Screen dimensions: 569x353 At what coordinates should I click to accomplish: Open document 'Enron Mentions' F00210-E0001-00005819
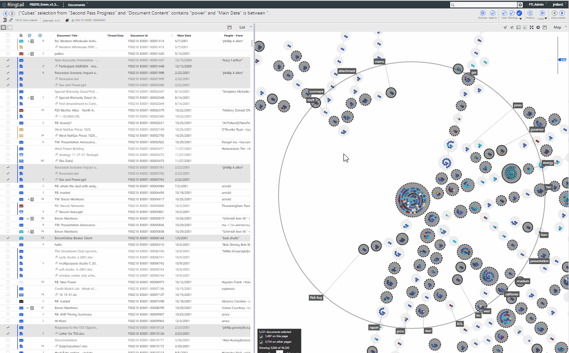click(66, 219)
